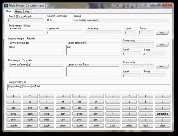Click the number 5 key
This screenshot has height=136, width=178.
point(146,102)
